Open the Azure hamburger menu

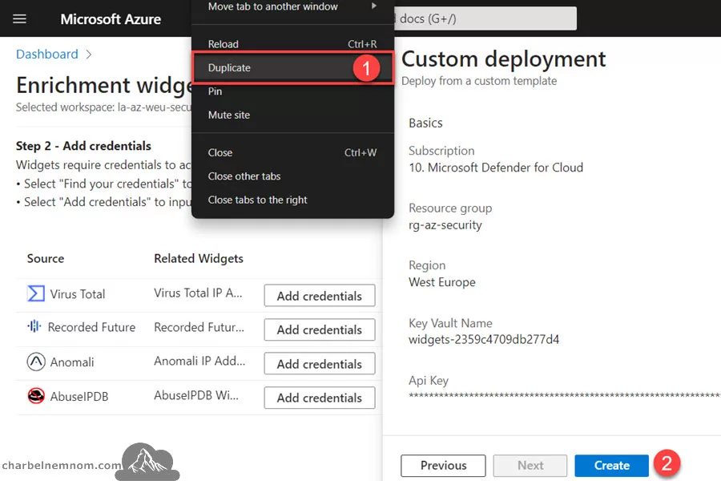[x=19, y=19]
